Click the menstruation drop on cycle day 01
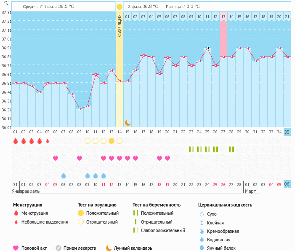Image resolution: width=295 pixels, height=251 pixels. [16, 141]
